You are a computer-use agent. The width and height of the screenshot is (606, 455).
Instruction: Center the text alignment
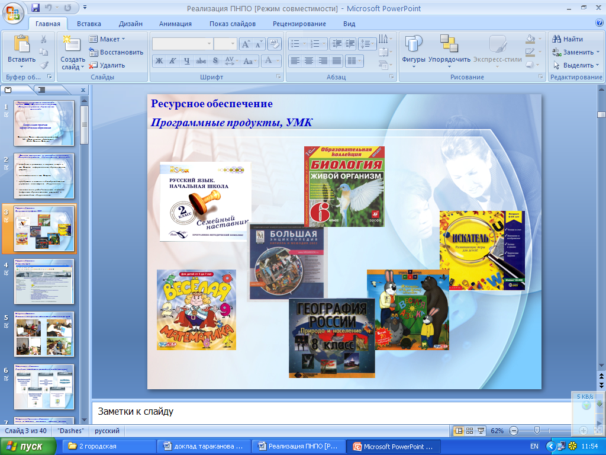pyautogui.click(x=309, y=61)
